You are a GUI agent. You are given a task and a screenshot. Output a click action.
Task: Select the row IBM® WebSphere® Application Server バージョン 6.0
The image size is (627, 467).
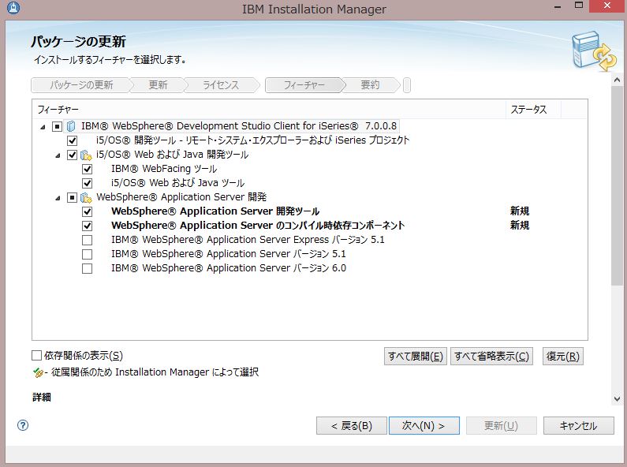click(x=229, y=268)
